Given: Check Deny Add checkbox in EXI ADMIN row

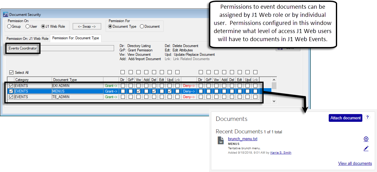Looking at the screenshot, I should [224, 86].
